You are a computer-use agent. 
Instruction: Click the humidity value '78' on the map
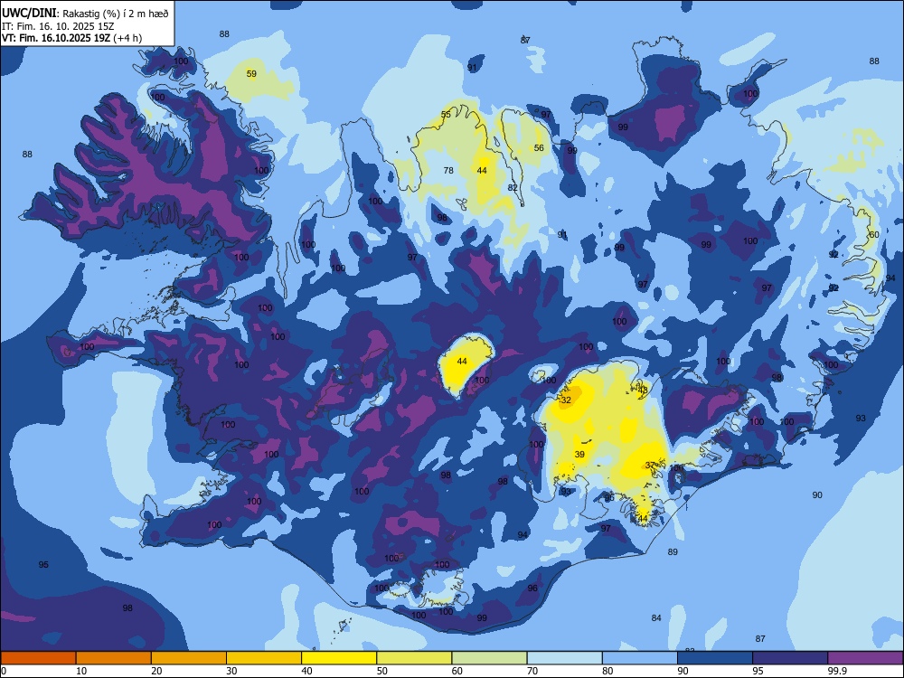point(448,170)
